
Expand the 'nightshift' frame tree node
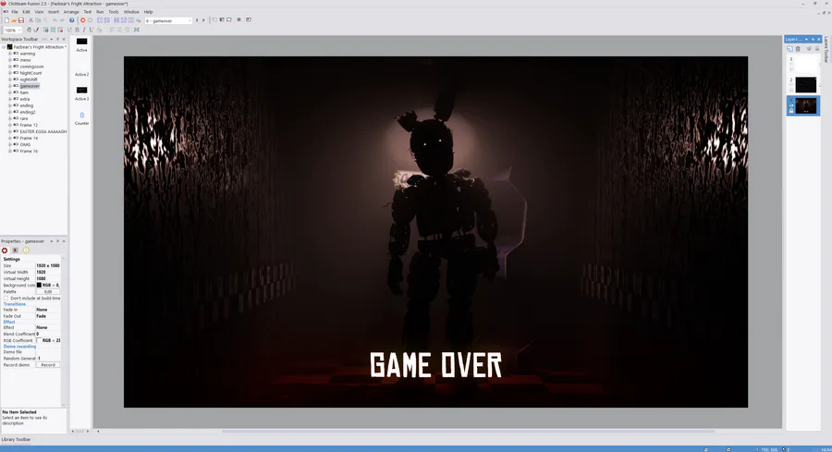[9, 79]
